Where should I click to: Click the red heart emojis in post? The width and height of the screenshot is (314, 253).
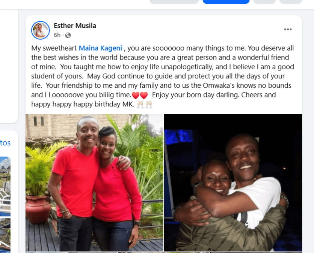coord(140,95)
